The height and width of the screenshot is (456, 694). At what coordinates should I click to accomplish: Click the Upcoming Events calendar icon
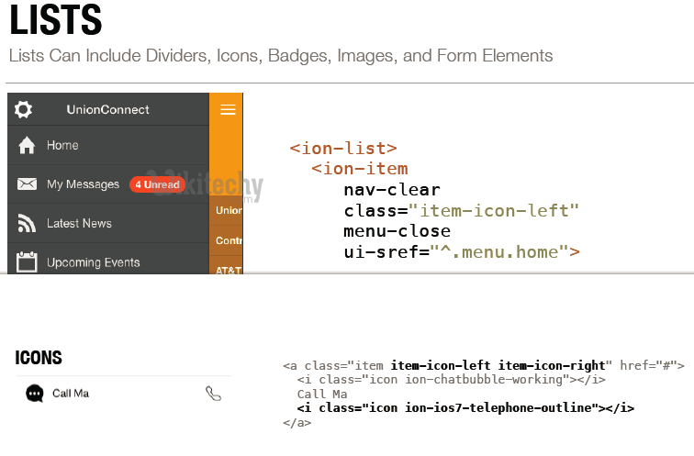click(27, 262)
